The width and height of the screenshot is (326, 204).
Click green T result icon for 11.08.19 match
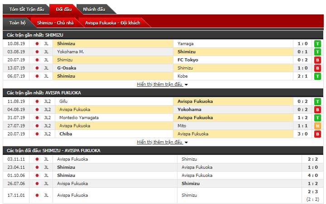tap(317, 102)
